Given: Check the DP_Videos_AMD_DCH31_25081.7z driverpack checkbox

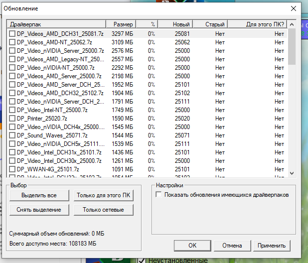Looking at the screenshot, I should (x=12, y=33).
